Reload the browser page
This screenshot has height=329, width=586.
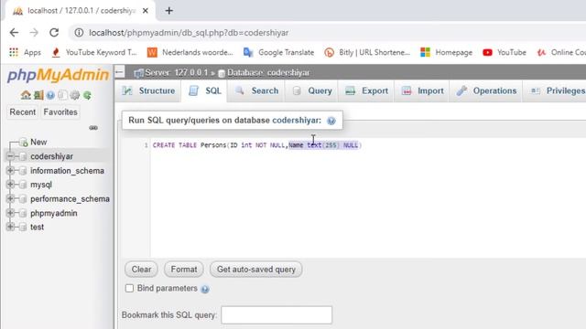(x=54, y=33)
